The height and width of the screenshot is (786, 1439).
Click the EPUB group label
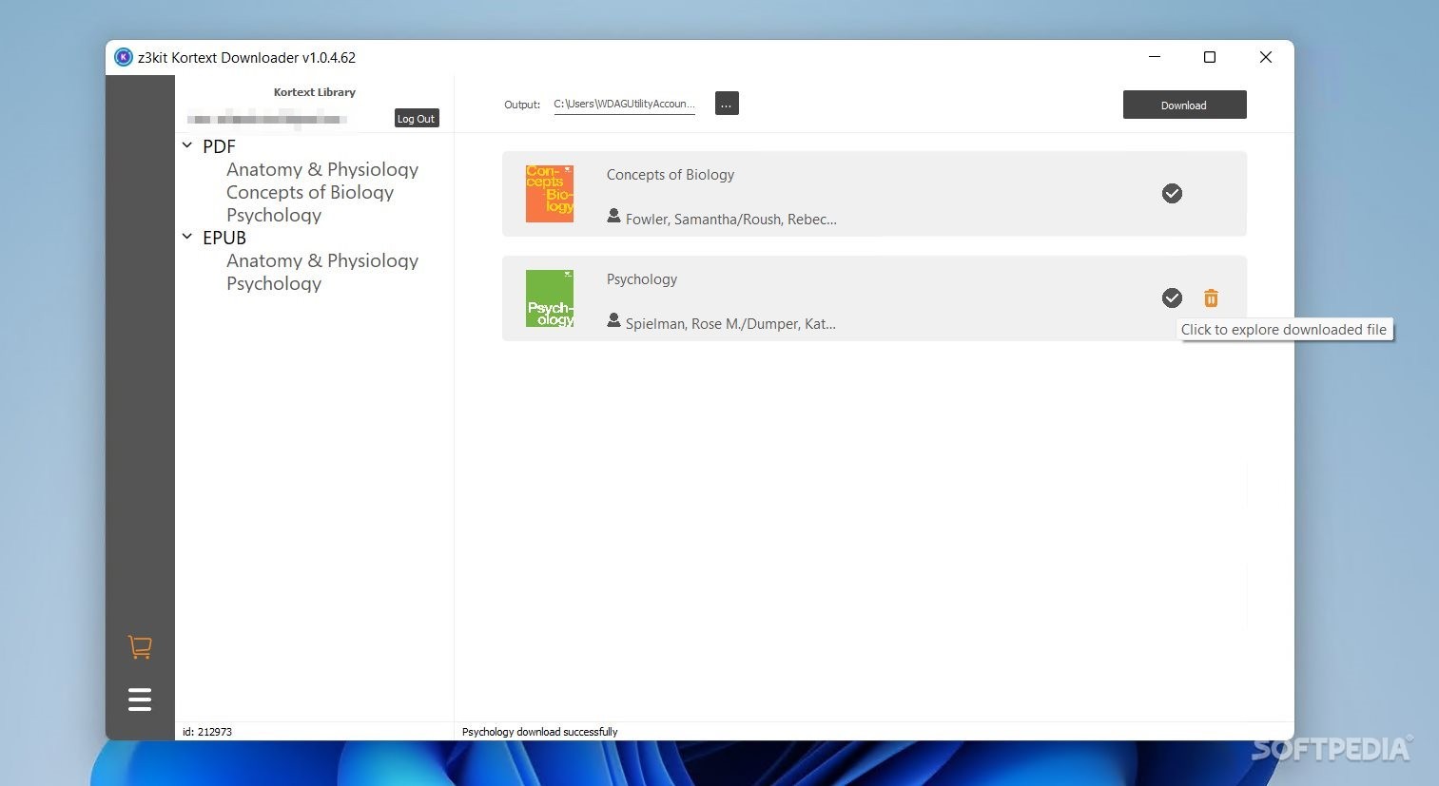pos(224,238)
